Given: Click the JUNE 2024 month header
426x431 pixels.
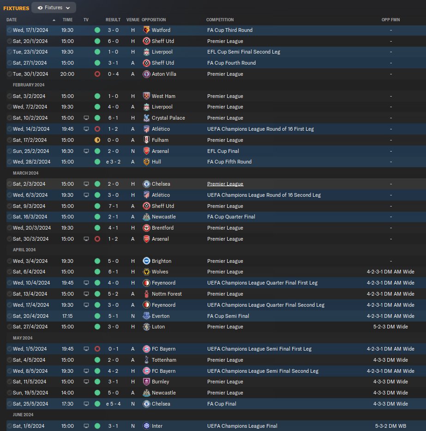Looking at the screenshot, I should point(23,414).
